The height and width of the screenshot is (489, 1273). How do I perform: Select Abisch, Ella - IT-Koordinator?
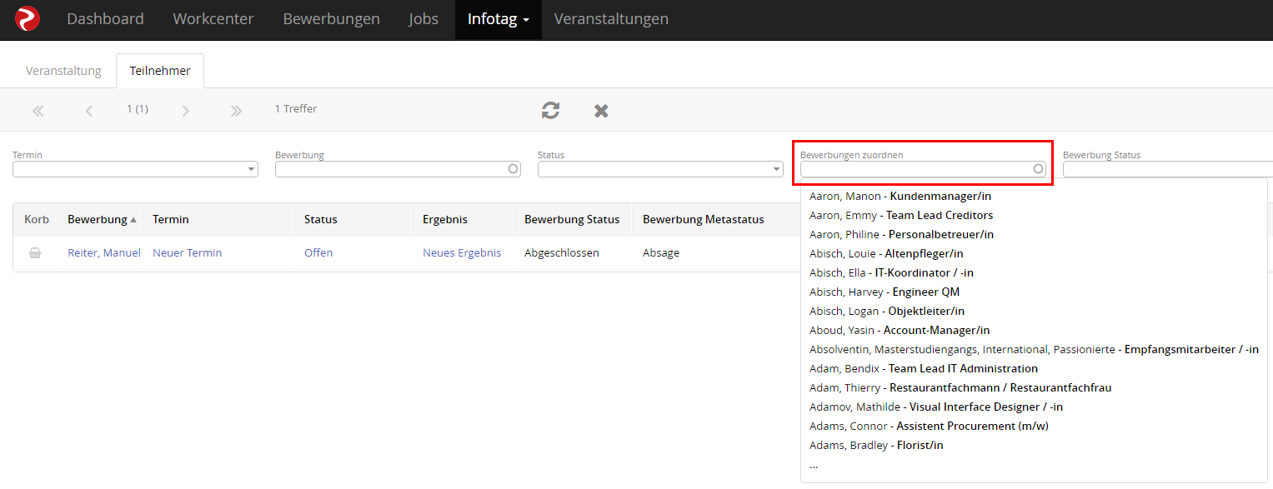pos(891,273)
